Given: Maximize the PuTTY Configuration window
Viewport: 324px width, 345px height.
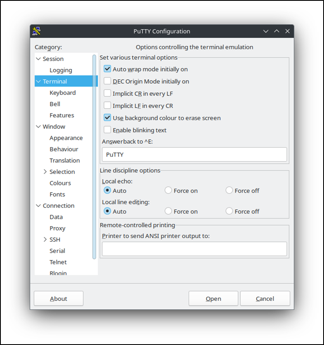Looking at the screenshot, I should click(277, 31).
